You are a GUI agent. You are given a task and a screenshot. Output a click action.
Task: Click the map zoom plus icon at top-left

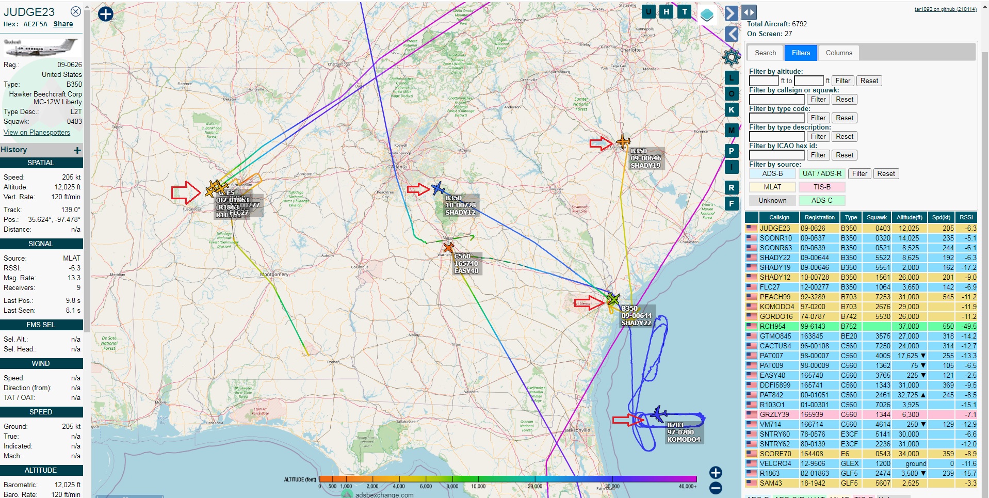[105, 14]
